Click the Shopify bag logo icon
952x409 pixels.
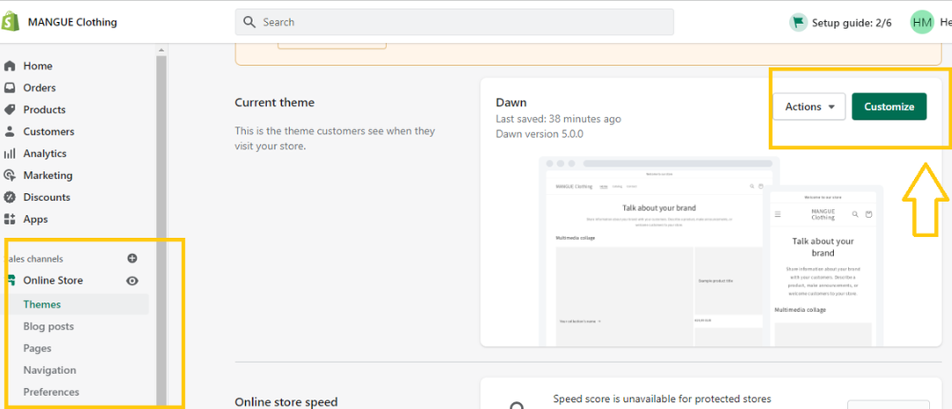point(9,22)
